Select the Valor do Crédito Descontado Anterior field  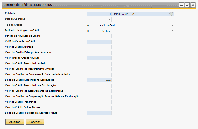click(99, 64)
